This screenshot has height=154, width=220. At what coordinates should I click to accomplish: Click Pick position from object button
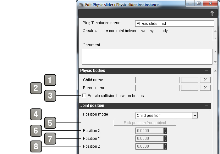click(x=145, y=123)
